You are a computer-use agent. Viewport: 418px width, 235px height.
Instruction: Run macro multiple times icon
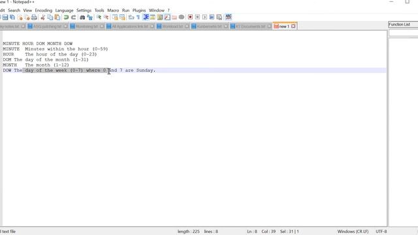click(x=212, y=18)
